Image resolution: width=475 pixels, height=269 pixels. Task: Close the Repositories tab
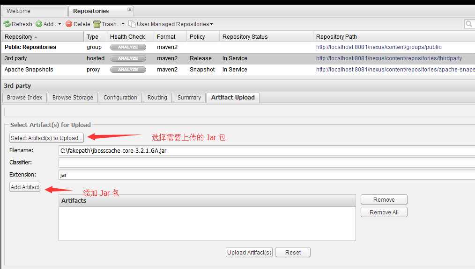tap(130, 10)
